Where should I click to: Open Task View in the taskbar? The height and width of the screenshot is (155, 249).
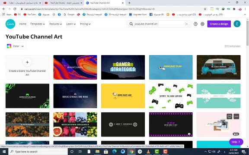(x=80, y=152)
